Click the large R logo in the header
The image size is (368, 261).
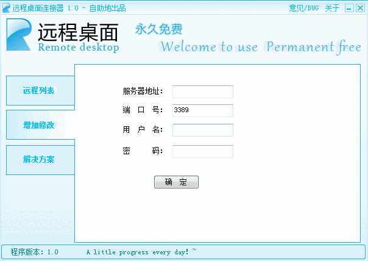(19, 35)
